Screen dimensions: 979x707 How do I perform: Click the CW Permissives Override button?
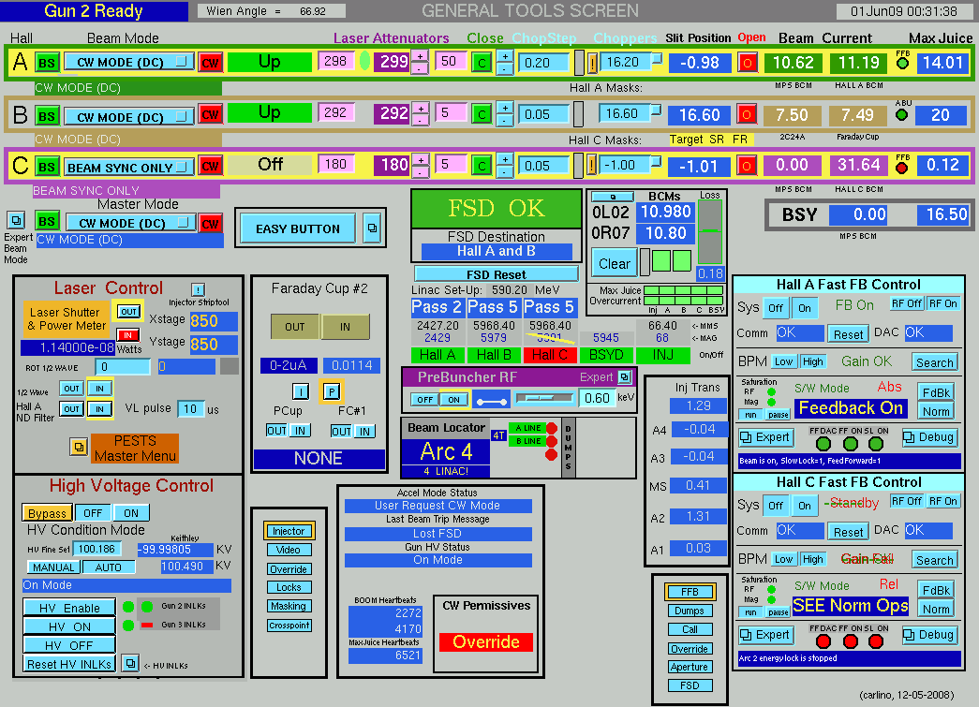click(486, 642)
